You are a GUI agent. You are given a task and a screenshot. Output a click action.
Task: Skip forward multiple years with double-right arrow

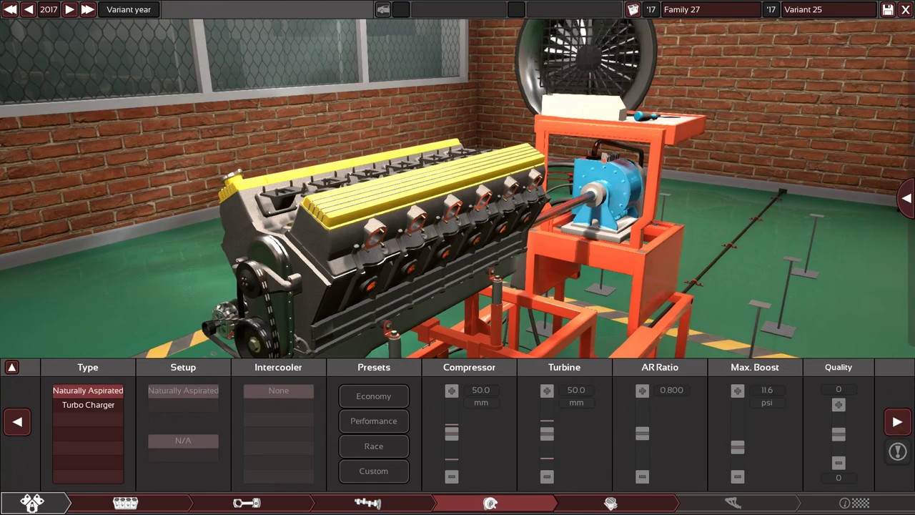[88, 9]
